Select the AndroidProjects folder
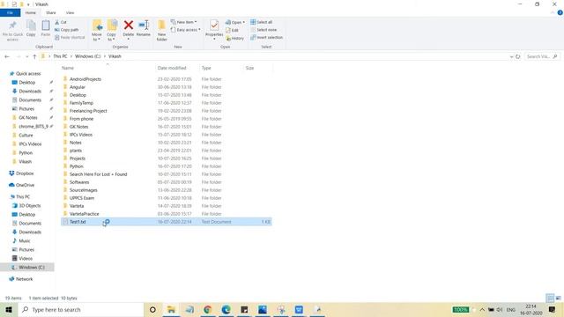564x317 pixels. point(85,79)
